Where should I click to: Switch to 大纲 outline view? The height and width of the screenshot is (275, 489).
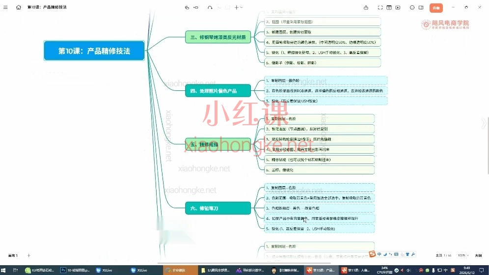point(478,255)
